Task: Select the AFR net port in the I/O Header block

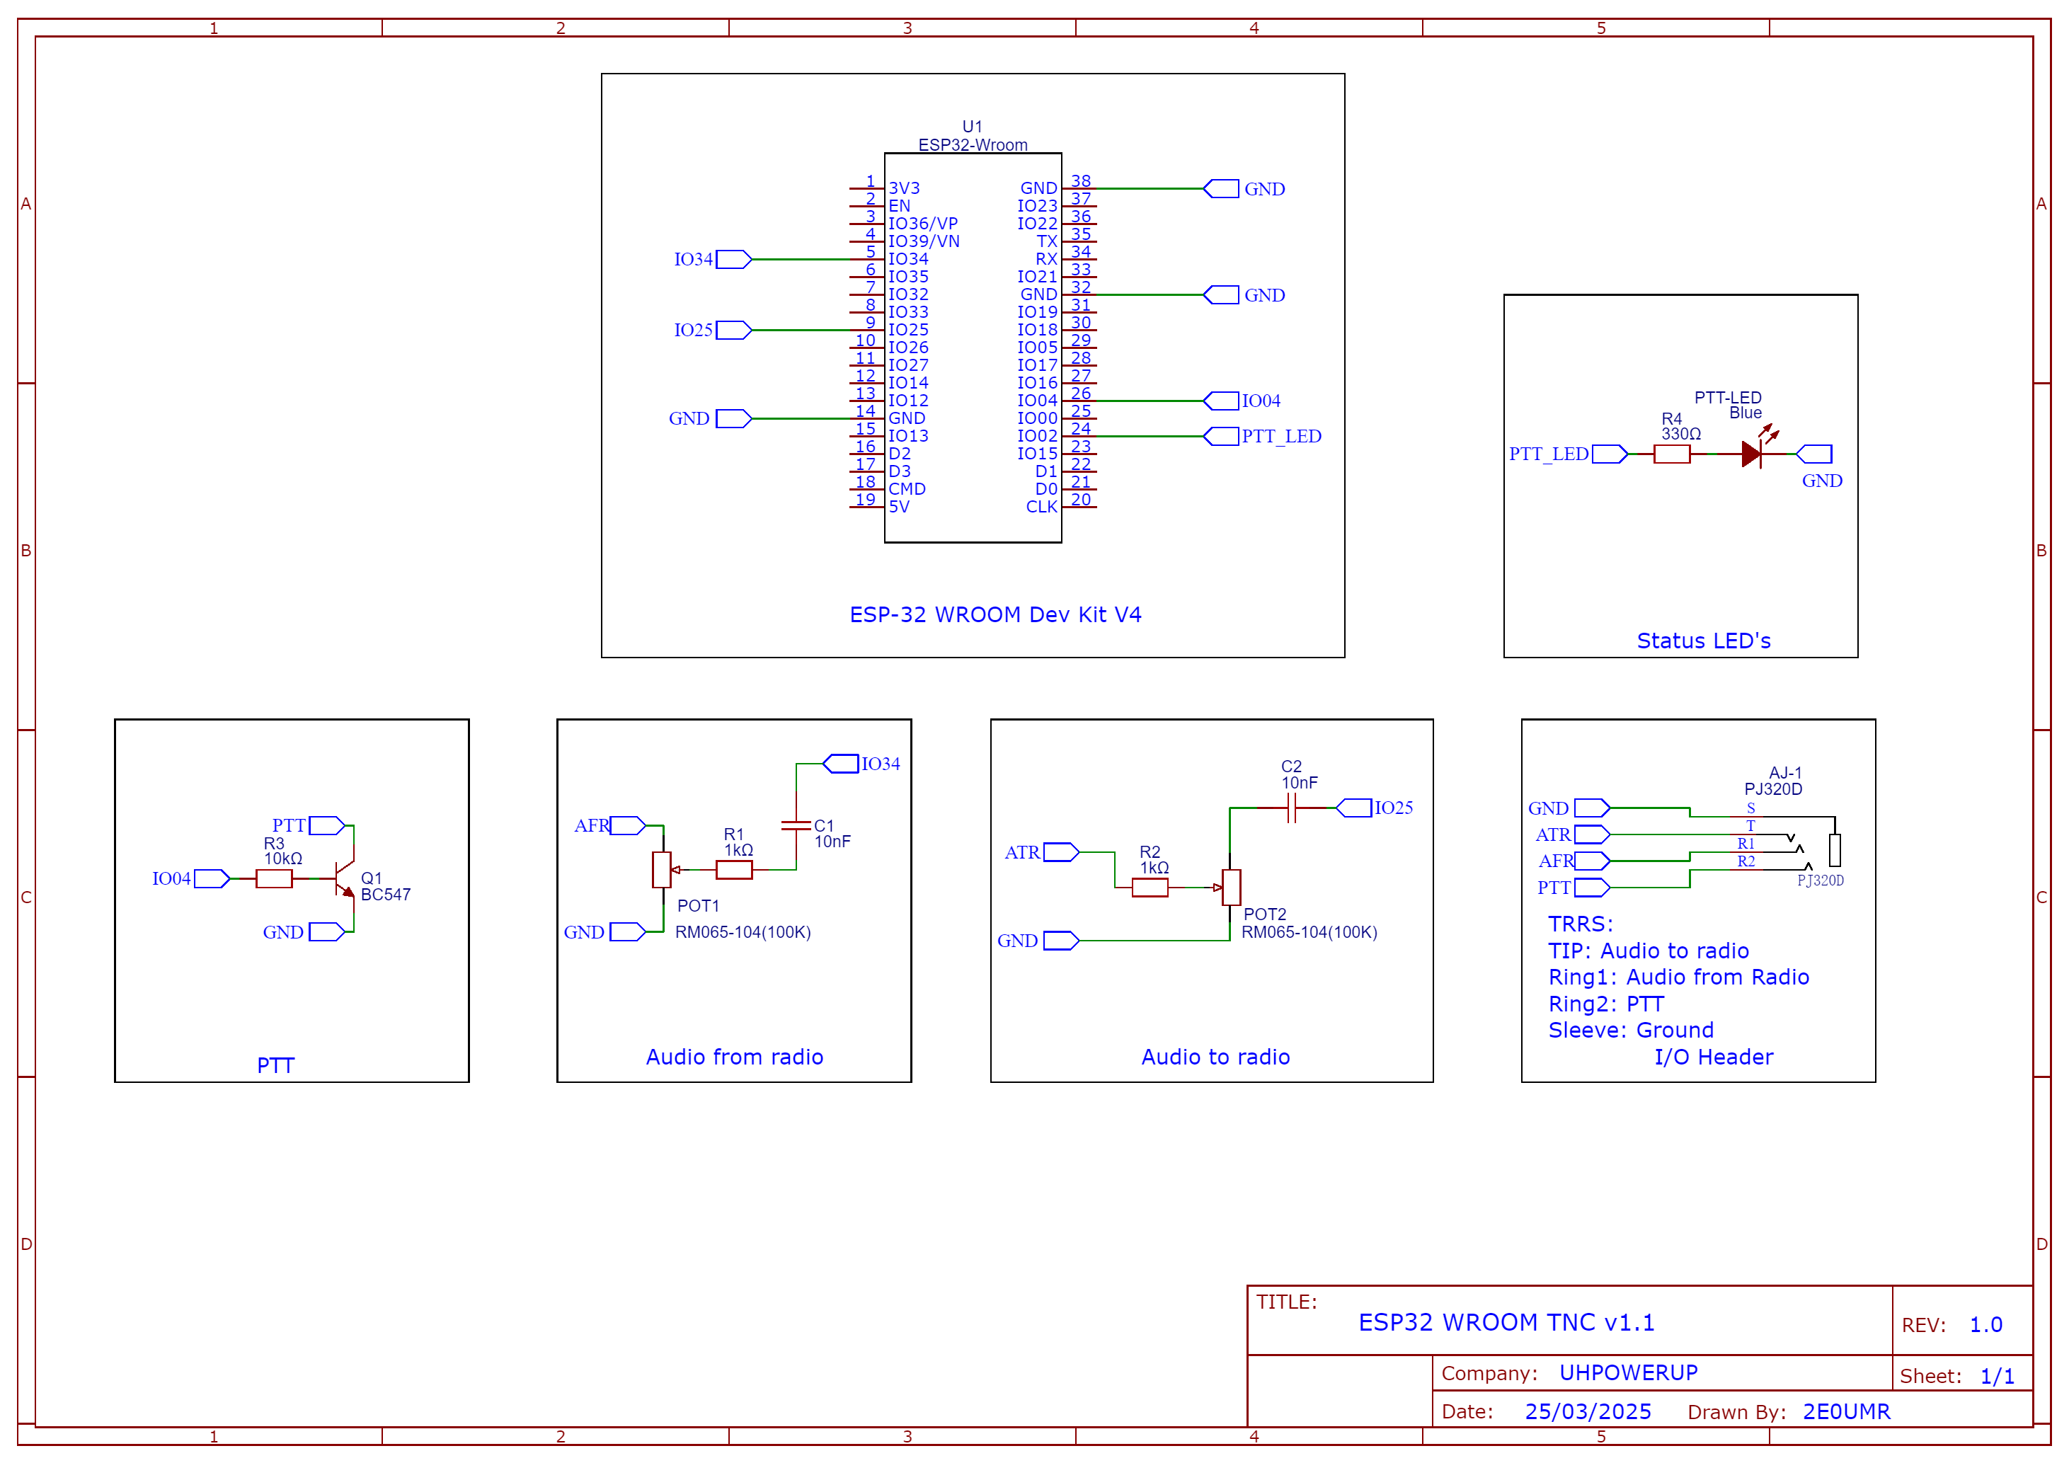Action: pyautogui.click(x=1591, y=861)
